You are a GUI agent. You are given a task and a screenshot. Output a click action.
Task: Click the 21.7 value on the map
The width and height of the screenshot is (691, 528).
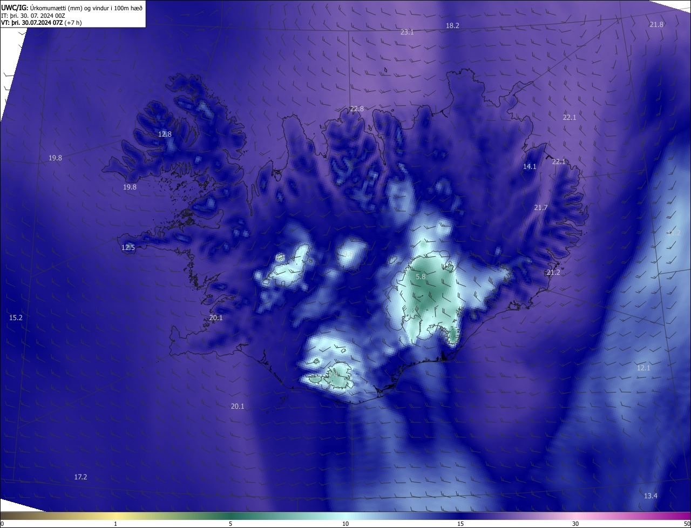[x=540, y=208]
